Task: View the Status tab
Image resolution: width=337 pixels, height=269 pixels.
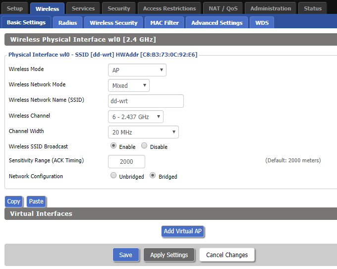Action: [313, 8]
